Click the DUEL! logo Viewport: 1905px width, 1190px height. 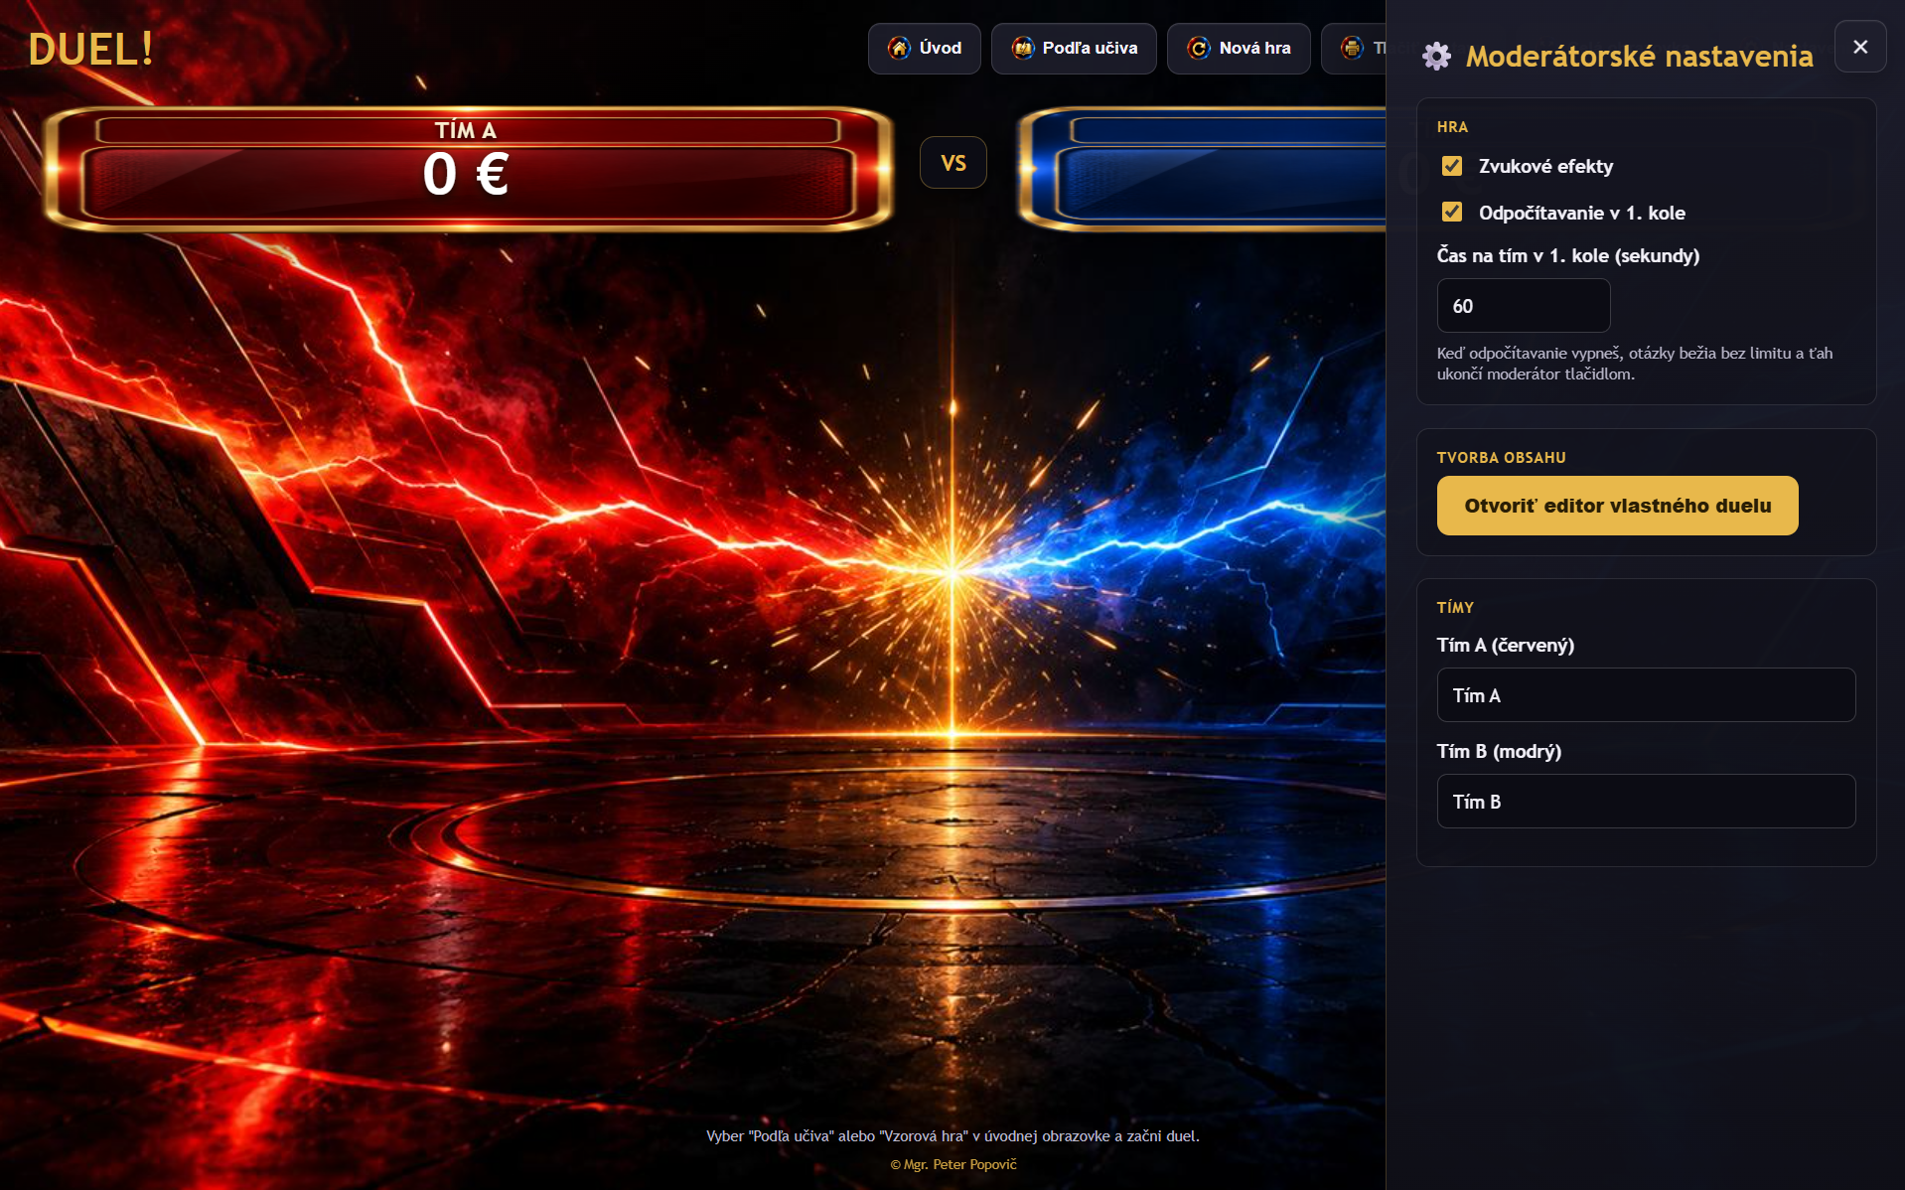tap(90, 49)
